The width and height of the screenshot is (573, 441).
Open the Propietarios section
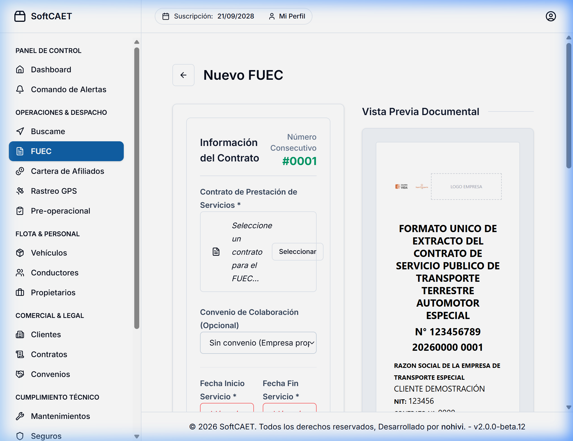click(x=53, y=293)
